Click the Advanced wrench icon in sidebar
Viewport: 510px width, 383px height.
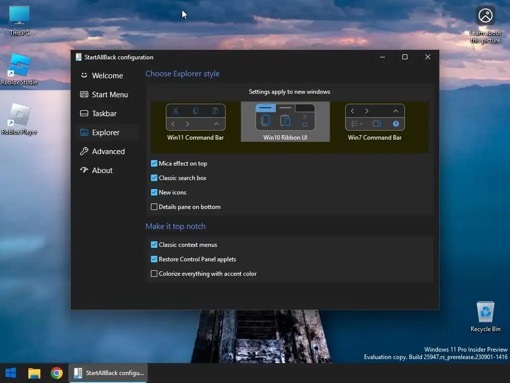tap(84, 151)
